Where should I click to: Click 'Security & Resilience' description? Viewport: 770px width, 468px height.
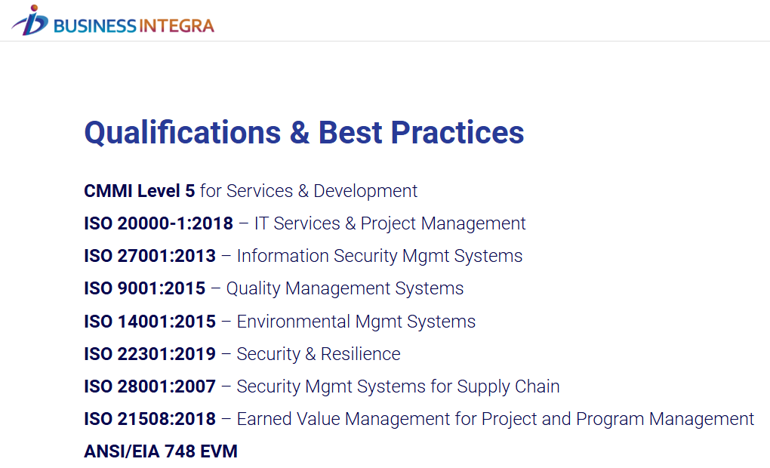319,354
